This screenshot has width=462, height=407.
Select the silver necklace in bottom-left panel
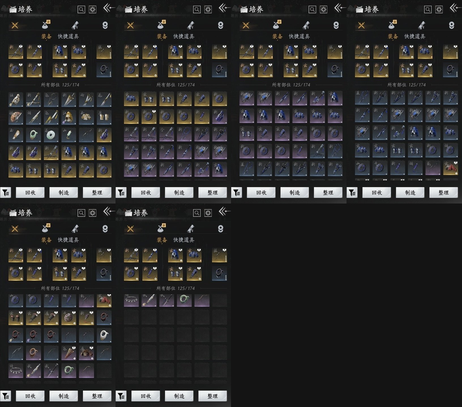point(16,371)
